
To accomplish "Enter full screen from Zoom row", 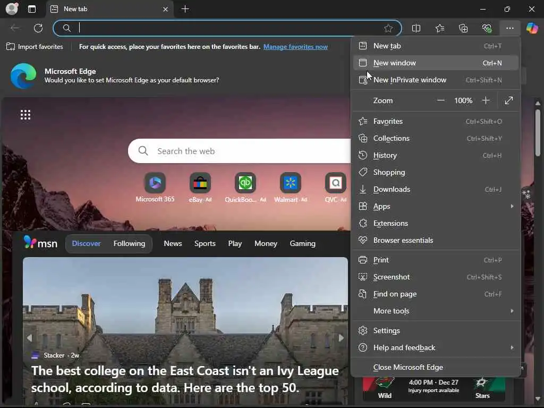I will pyautogui.click(x=509, y=100).
